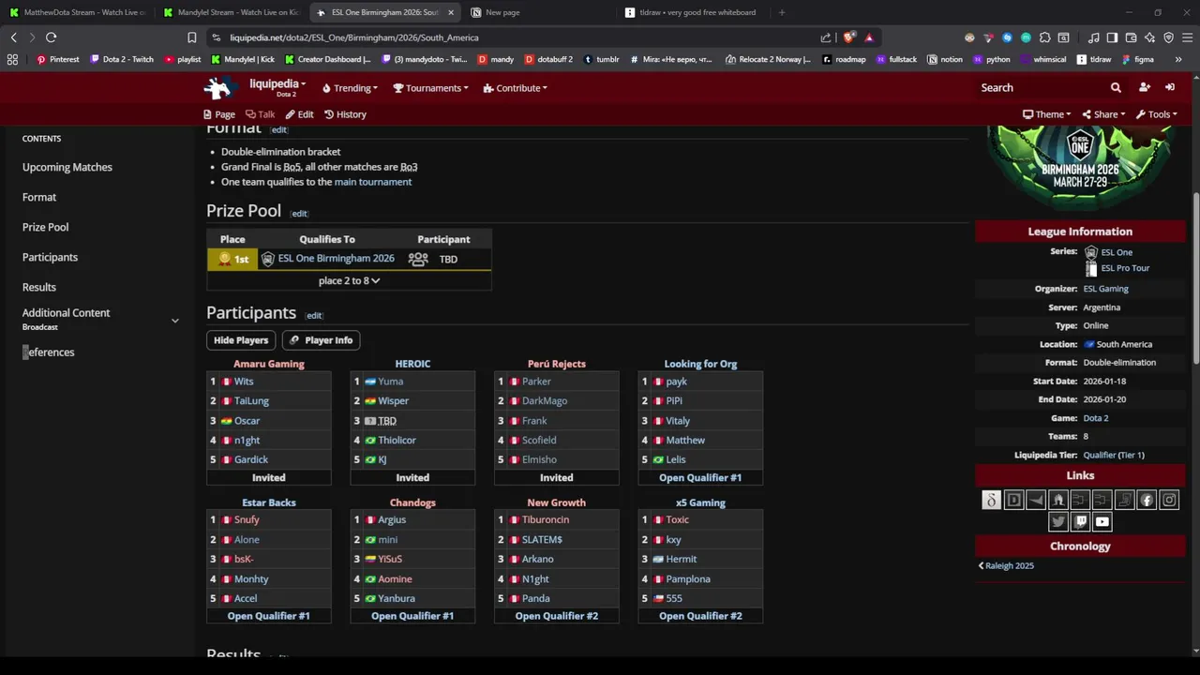Open the liquipedia Dota 2 wiki switcher
1200x675 pixels.
coord(277,87)
